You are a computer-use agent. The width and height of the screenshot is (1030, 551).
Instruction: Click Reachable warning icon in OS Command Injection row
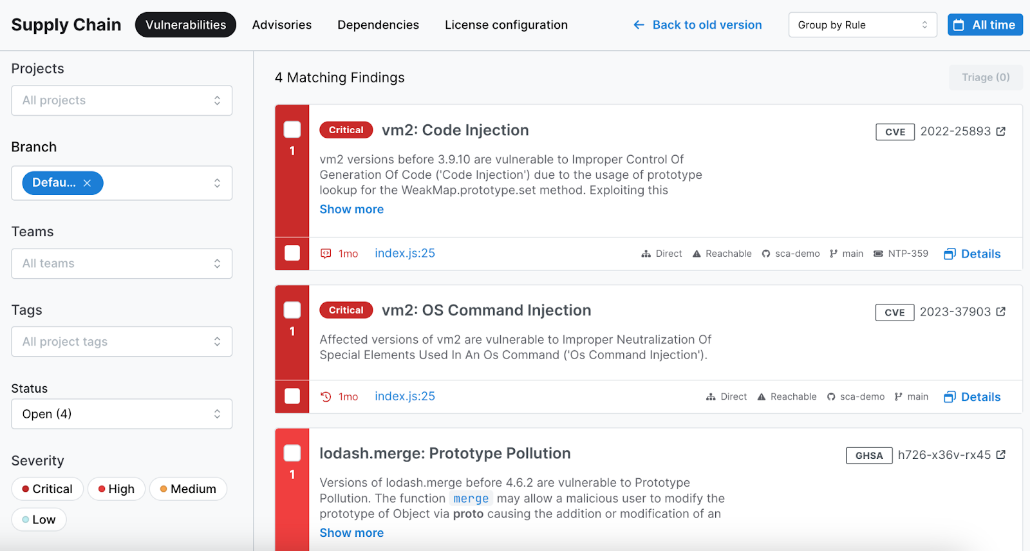(762, 397)
